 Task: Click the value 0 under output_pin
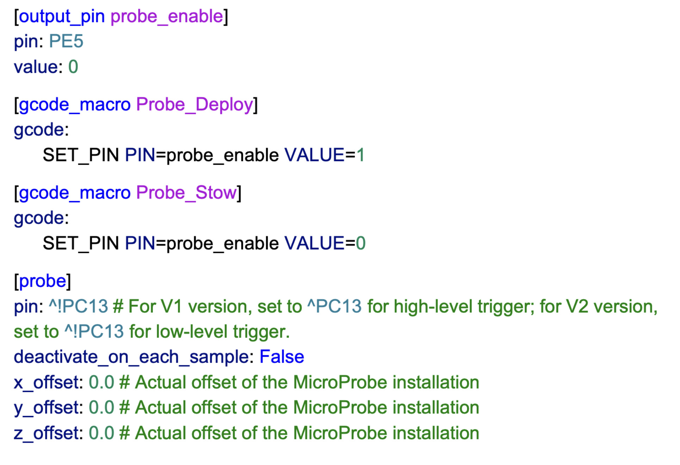(73, 67)
